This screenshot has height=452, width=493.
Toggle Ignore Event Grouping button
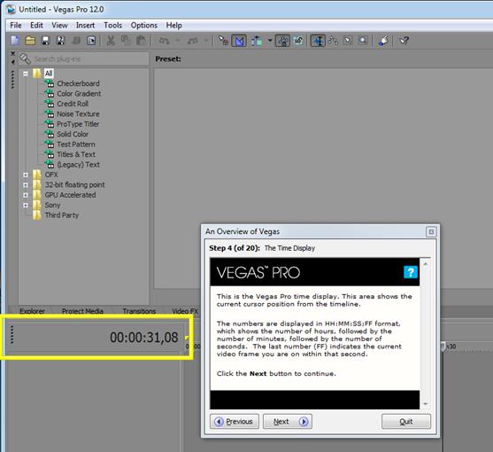pyautogui.click(x=298, y=41)
